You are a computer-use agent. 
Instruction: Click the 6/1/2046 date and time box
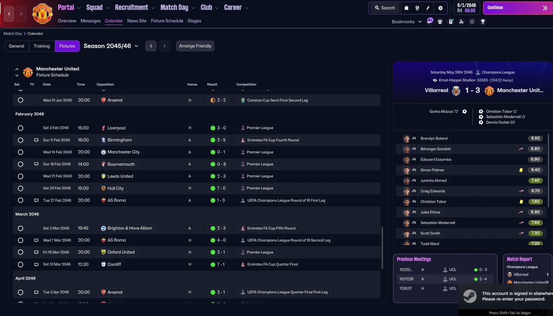[466, 8]
